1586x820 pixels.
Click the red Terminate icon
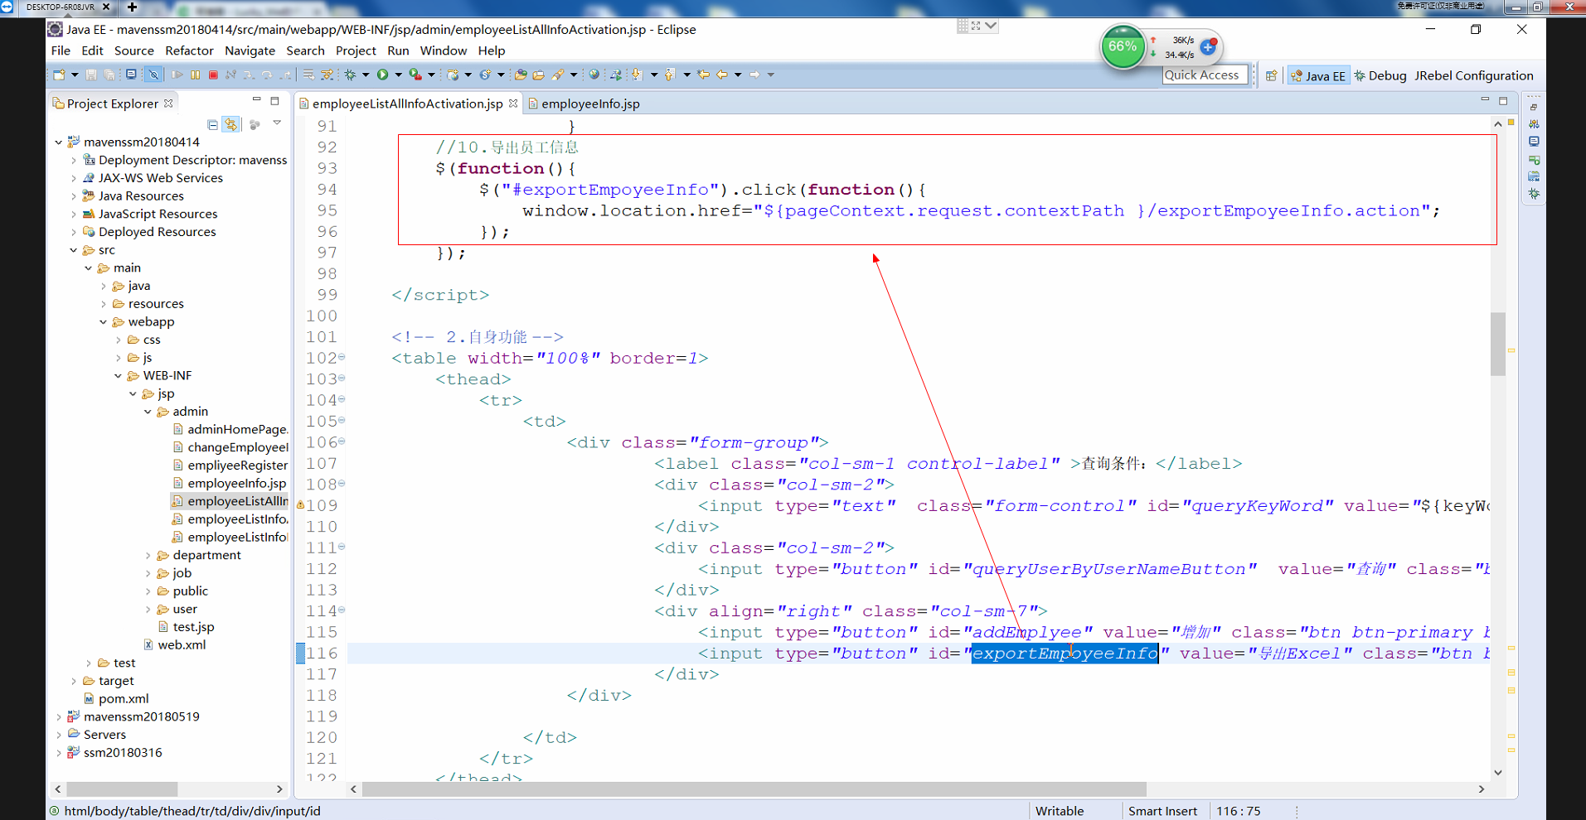pos(213,75)
